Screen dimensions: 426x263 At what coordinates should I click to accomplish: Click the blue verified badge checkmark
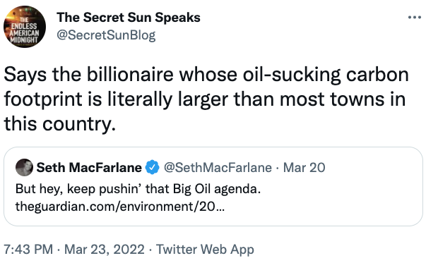click(153, 167)
